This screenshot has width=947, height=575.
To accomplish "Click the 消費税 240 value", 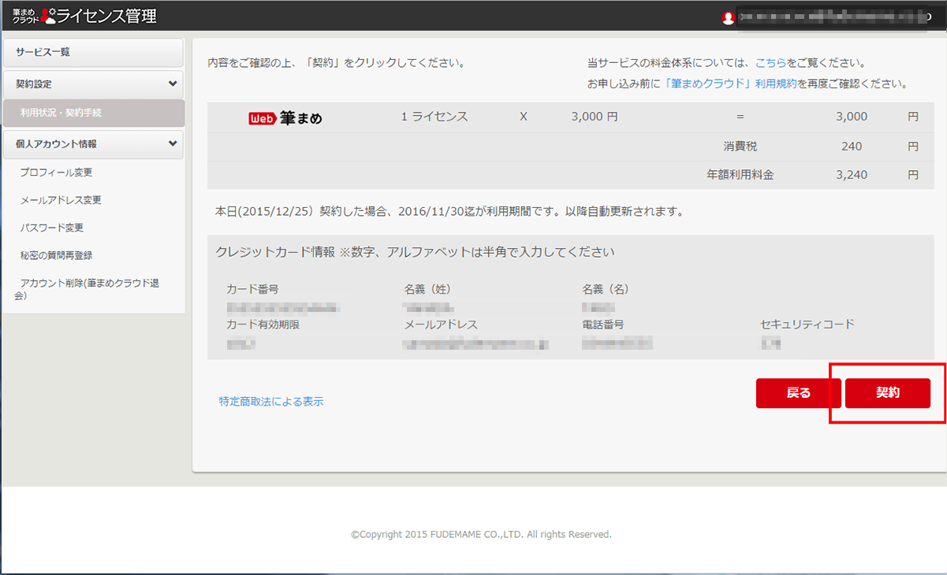I will pyautogui.click(x=852, y=146).
